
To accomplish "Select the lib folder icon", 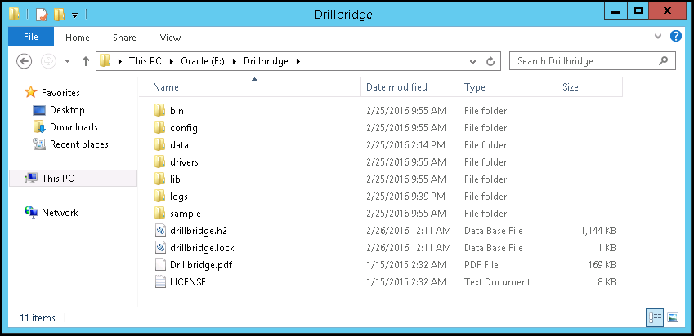I will point(159,179).
